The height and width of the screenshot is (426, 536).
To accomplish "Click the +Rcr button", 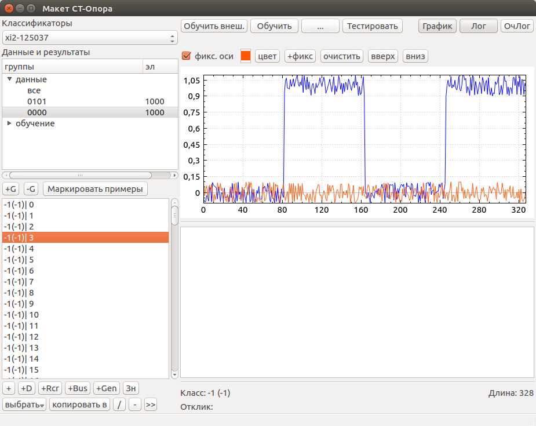I will pos(50,388).
